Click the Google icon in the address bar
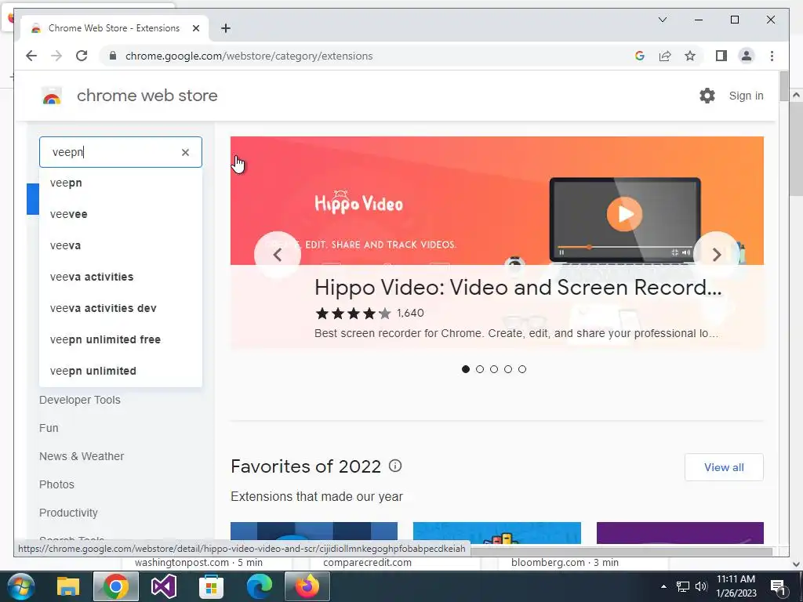The height and width of the screenshot is (602, 803). [x=640, y=56]
